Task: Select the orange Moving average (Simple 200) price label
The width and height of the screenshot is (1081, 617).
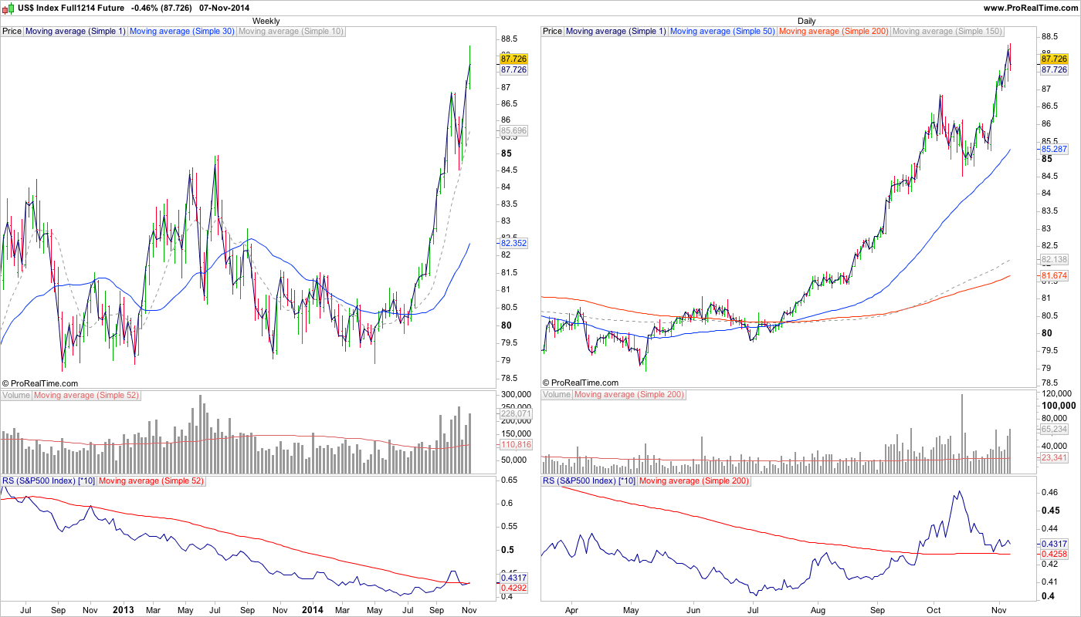Action: pyautogui.click(x=834, y=32)
